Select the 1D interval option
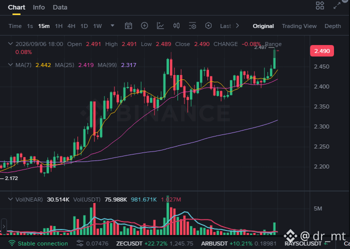The height and width of the screenshot is (249, 350). coord(84,26)
